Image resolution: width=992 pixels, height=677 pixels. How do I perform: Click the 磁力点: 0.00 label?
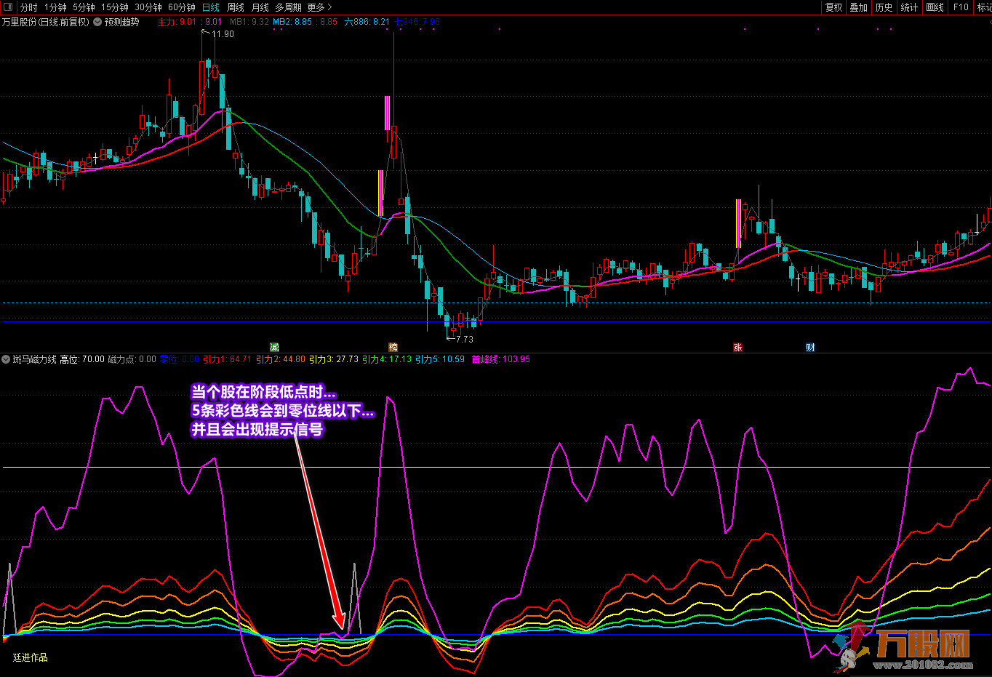click(132, 359)
